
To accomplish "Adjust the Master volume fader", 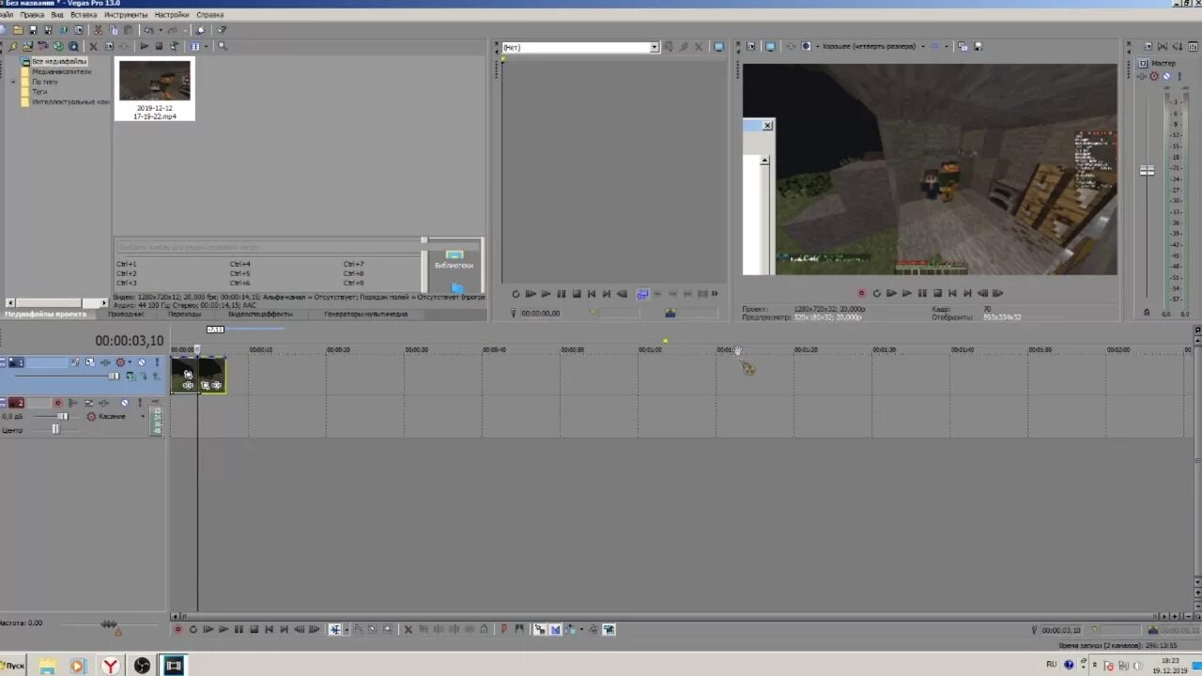I will [1147, 171].
